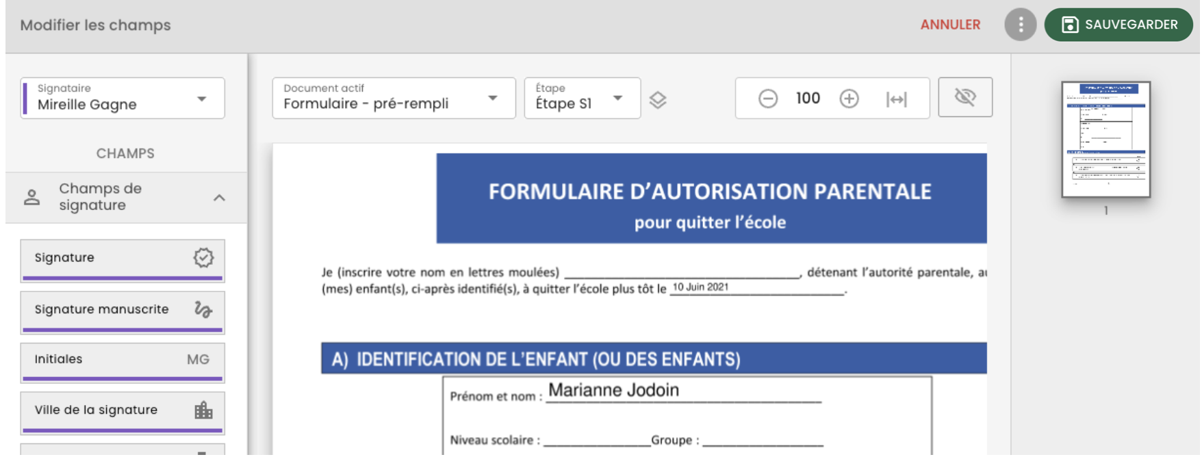Viewport: 1202px width, 457px height.
Task: Open the Document actif dropdown
Action: (394, 98)
